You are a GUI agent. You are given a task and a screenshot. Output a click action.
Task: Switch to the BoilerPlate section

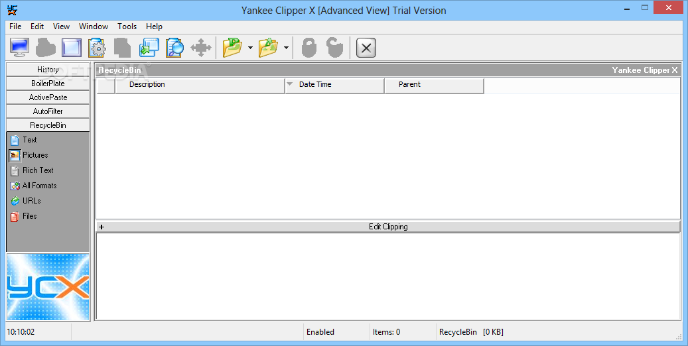[48, 84]
